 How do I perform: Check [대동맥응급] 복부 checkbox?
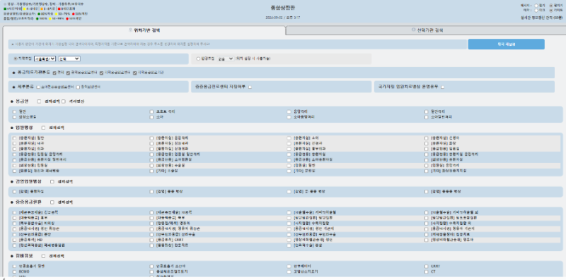[x=152, y=218]
